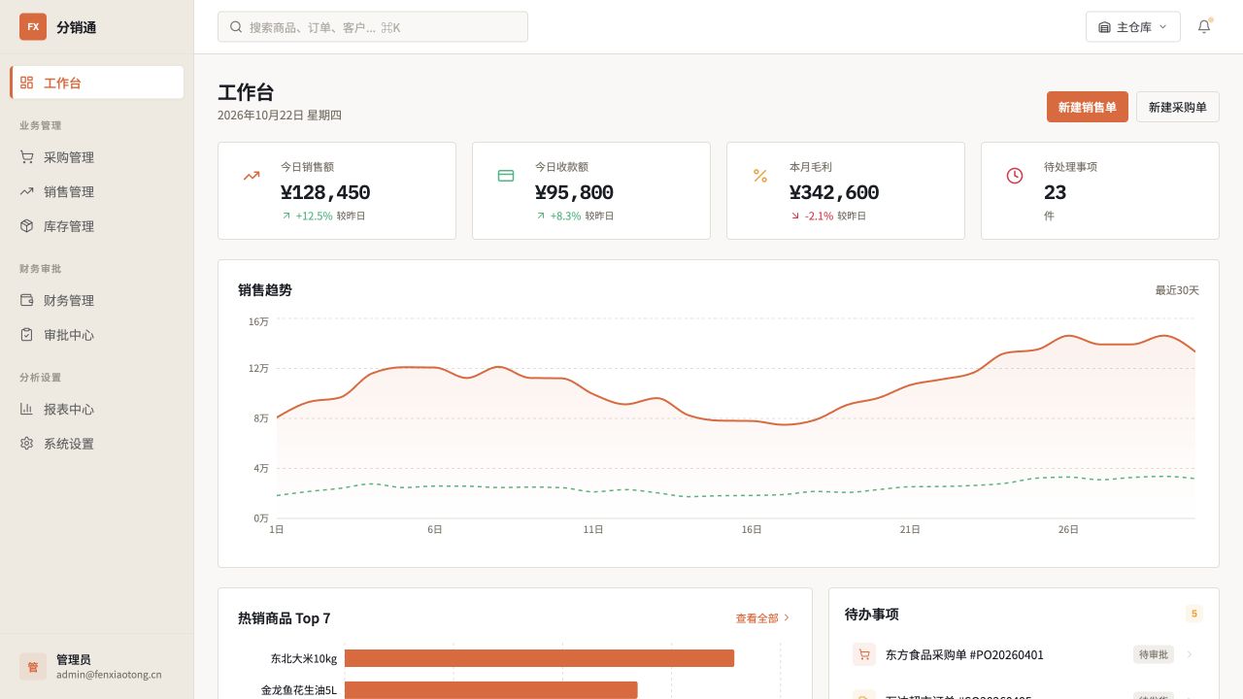
Task: Expand the 东方食品采购单 row chevron
Action: click(x=1190, y=654)
